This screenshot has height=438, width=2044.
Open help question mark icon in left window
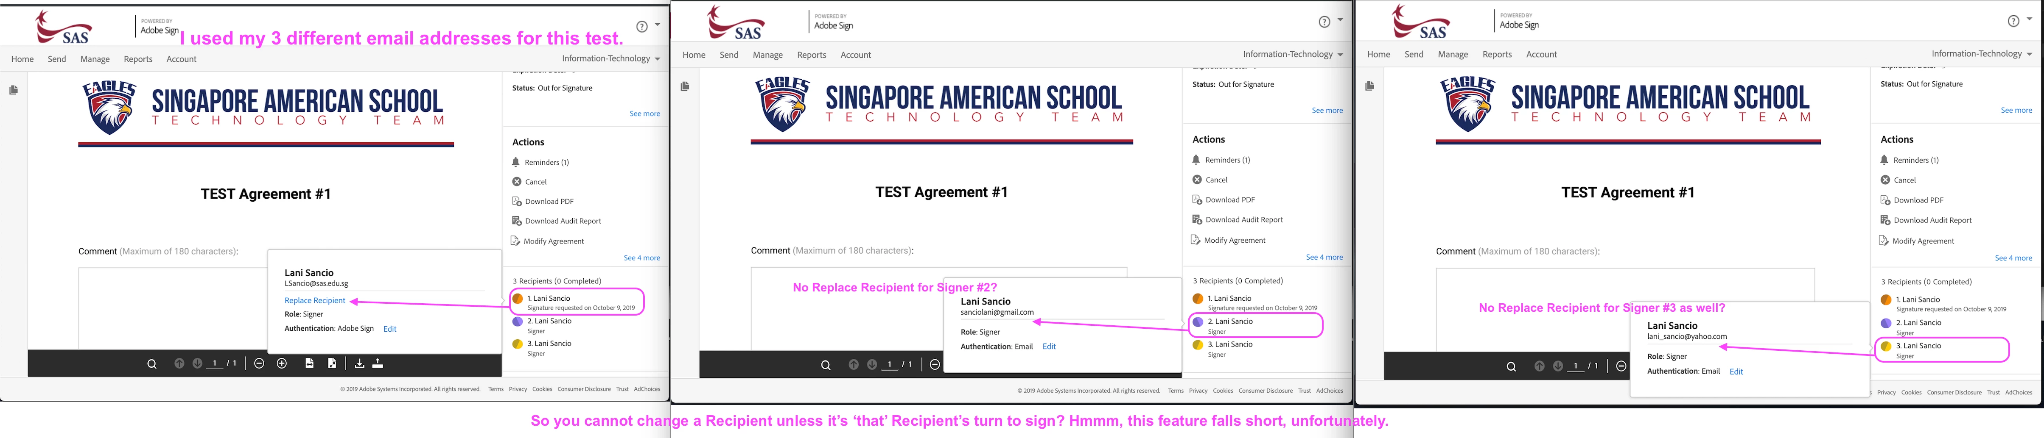pyautogui.click(x=642, y=26)
